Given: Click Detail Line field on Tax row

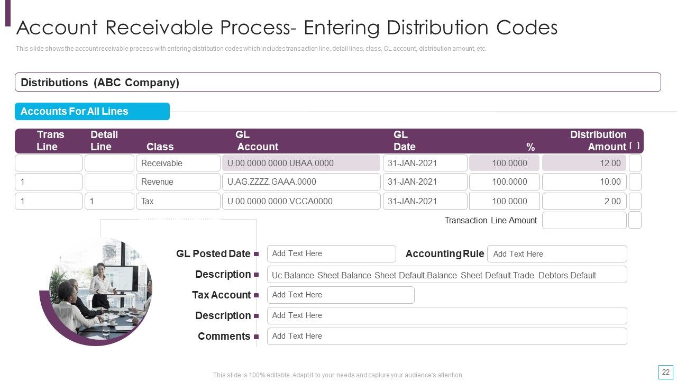Looking at the screenshot, I should (109, 201).
